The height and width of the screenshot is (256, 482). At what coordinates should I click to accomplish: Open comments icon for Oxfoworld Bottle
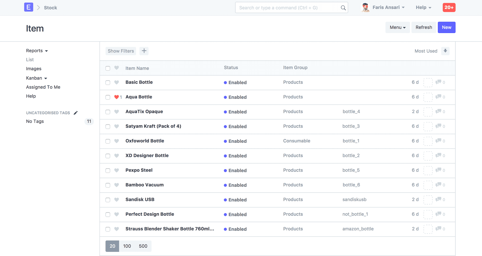[438, 141]
